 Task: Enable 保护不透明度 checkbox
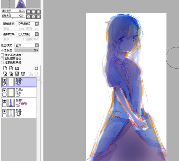coord(2,55)
